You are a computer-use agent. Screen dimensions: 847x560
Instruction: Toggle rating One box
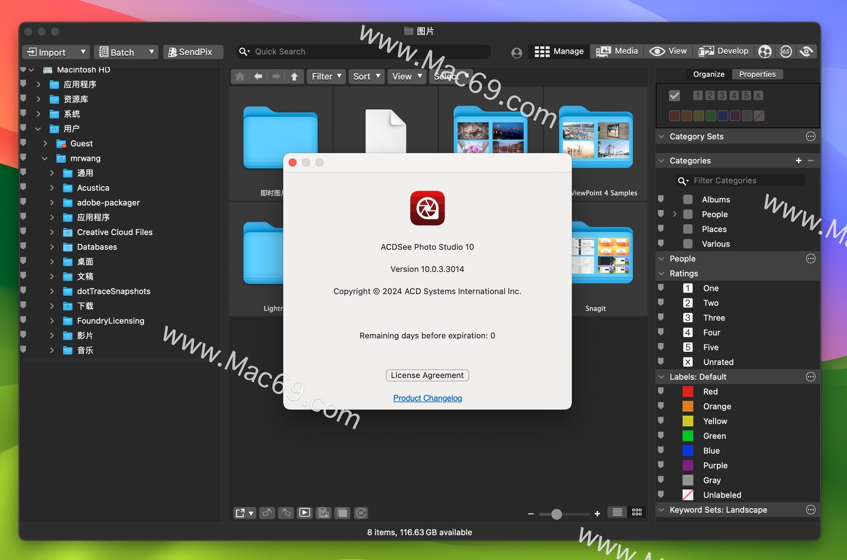[x=688, y=288]
